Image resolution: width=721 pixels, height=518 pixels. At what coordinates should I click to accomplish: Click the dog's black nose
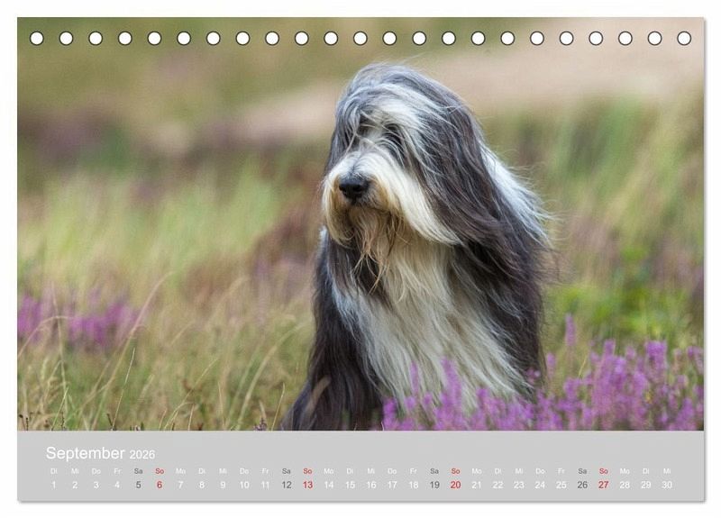pyautogui.click(x=352, y=186)
